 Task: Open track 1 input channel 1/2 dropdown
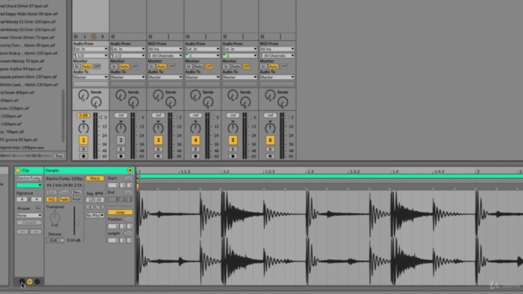click(91, 56)
